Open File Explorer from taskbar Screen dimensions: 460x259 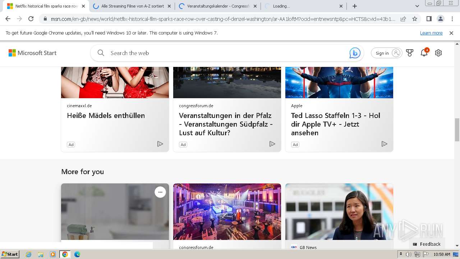click(41, 254)
